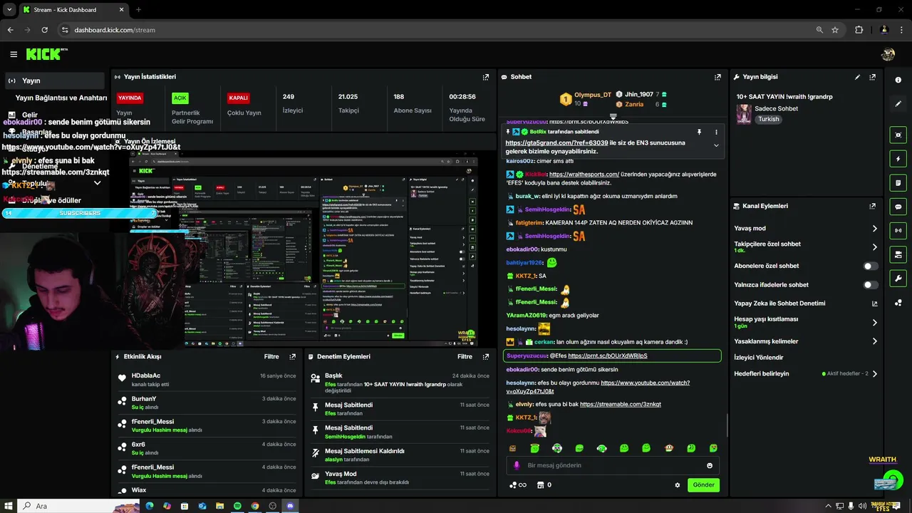912x513 pixels.
Task: Click the chat panel scrollbar
Action: click(727, 425)
